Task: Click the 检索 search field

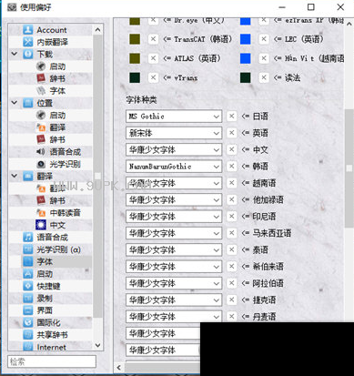Action: pyautogui.click(x=52, y=361)
